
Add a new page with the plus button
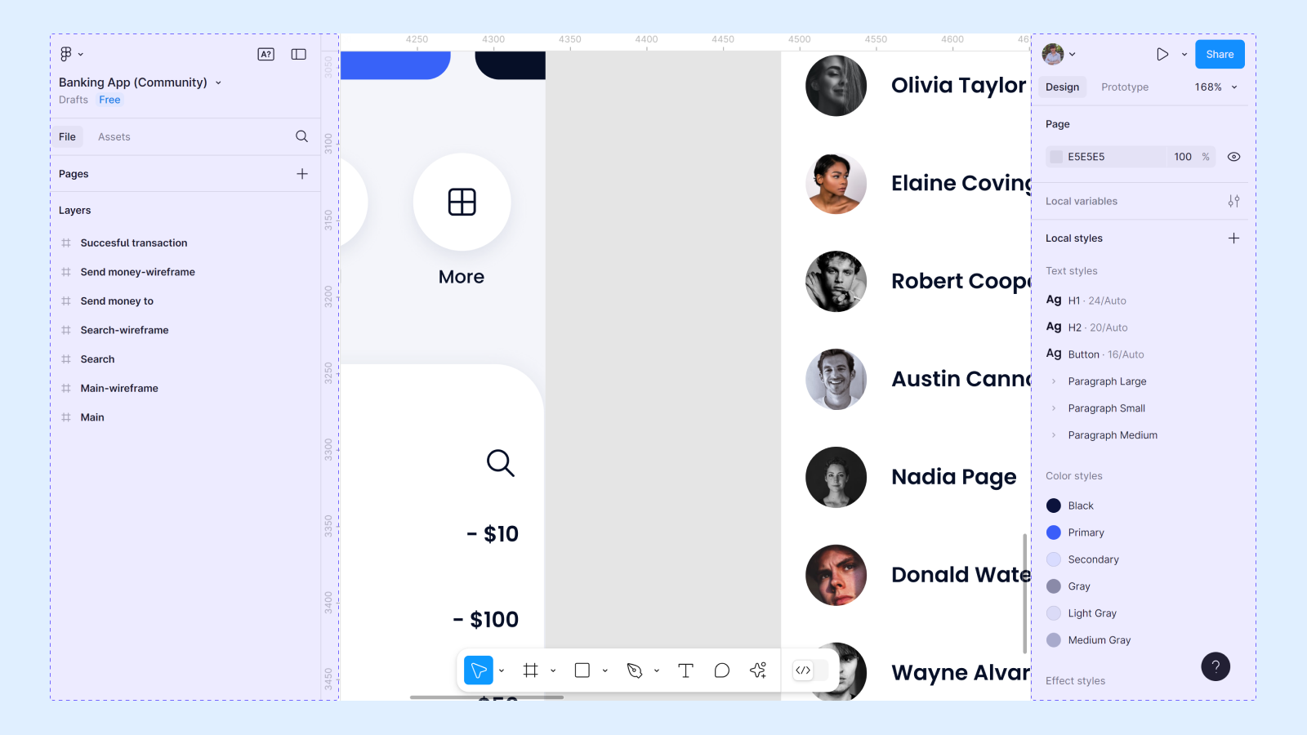301,174
